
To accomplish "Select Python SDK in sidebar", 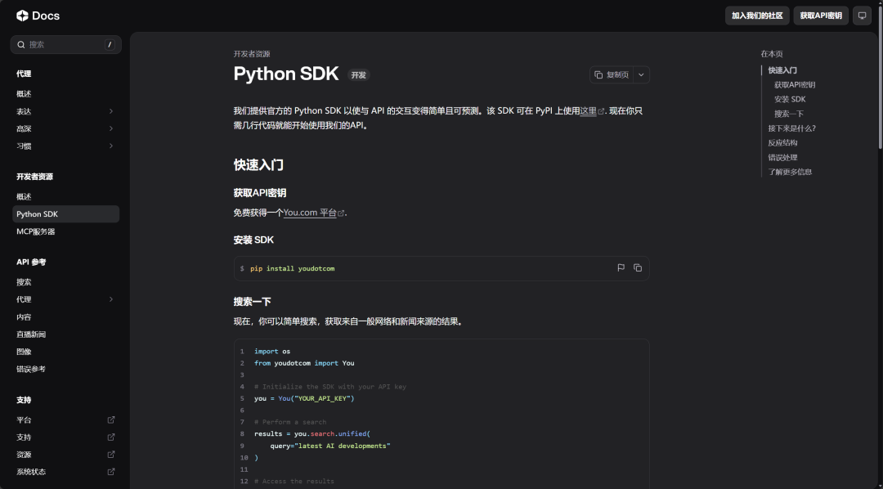I will [x=65, y=214].
